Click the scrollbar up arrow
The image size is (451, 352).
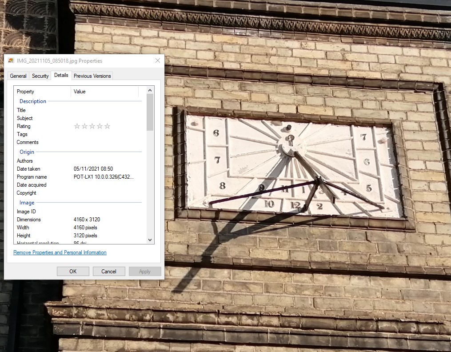click(x=150, y=90)
